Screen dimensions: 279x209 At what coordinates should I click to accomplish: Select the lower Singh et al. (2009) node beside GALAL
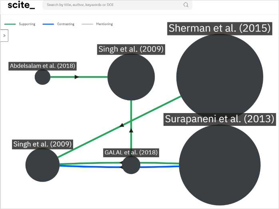[42, 165]
